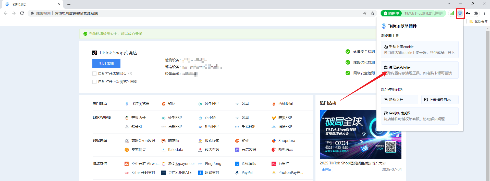
Task: Open 知虾 link in 热门站点 row
Action: [x=168, y=104]
